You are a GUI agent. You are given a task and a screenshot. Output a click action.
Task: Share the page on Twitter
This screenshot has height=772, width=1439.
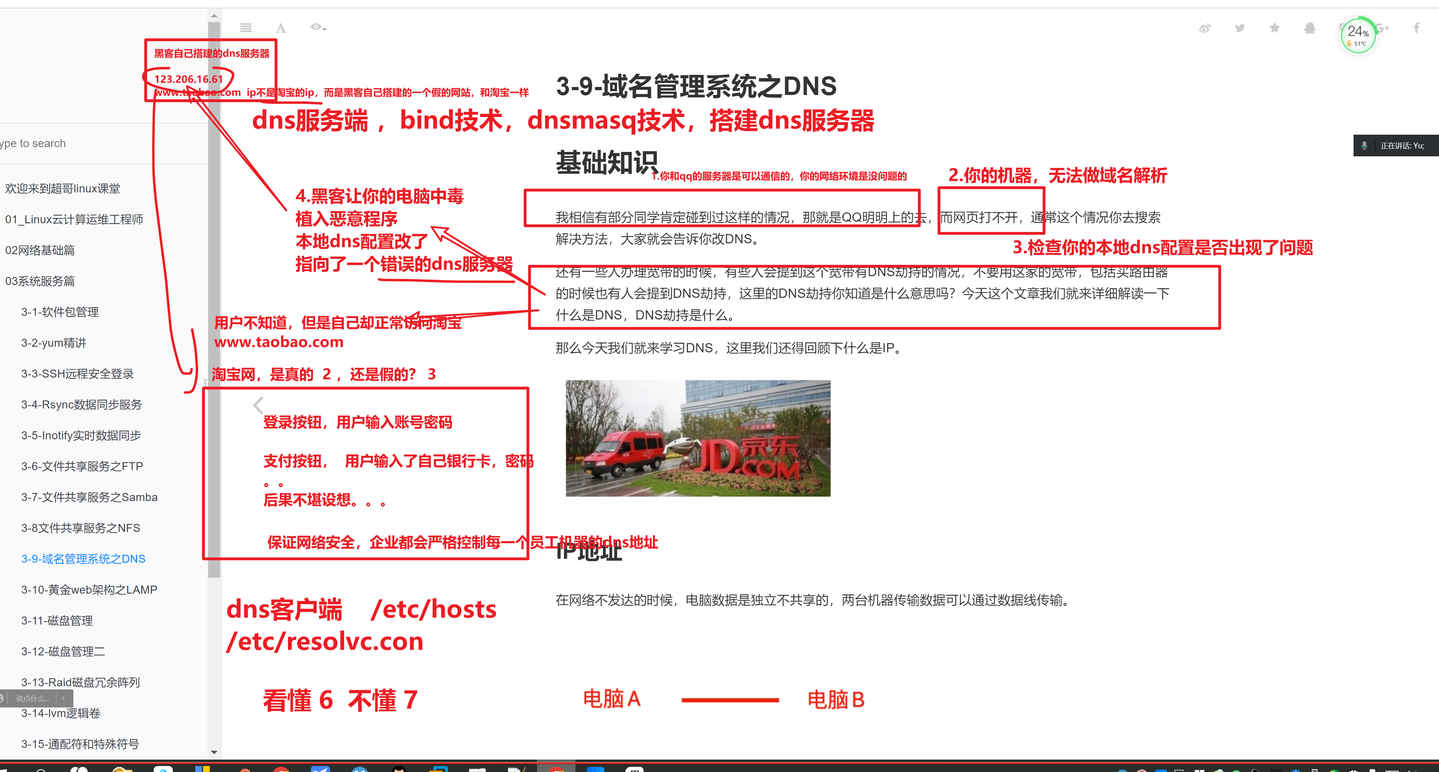pyautogui.click(x=1240, y=28)
